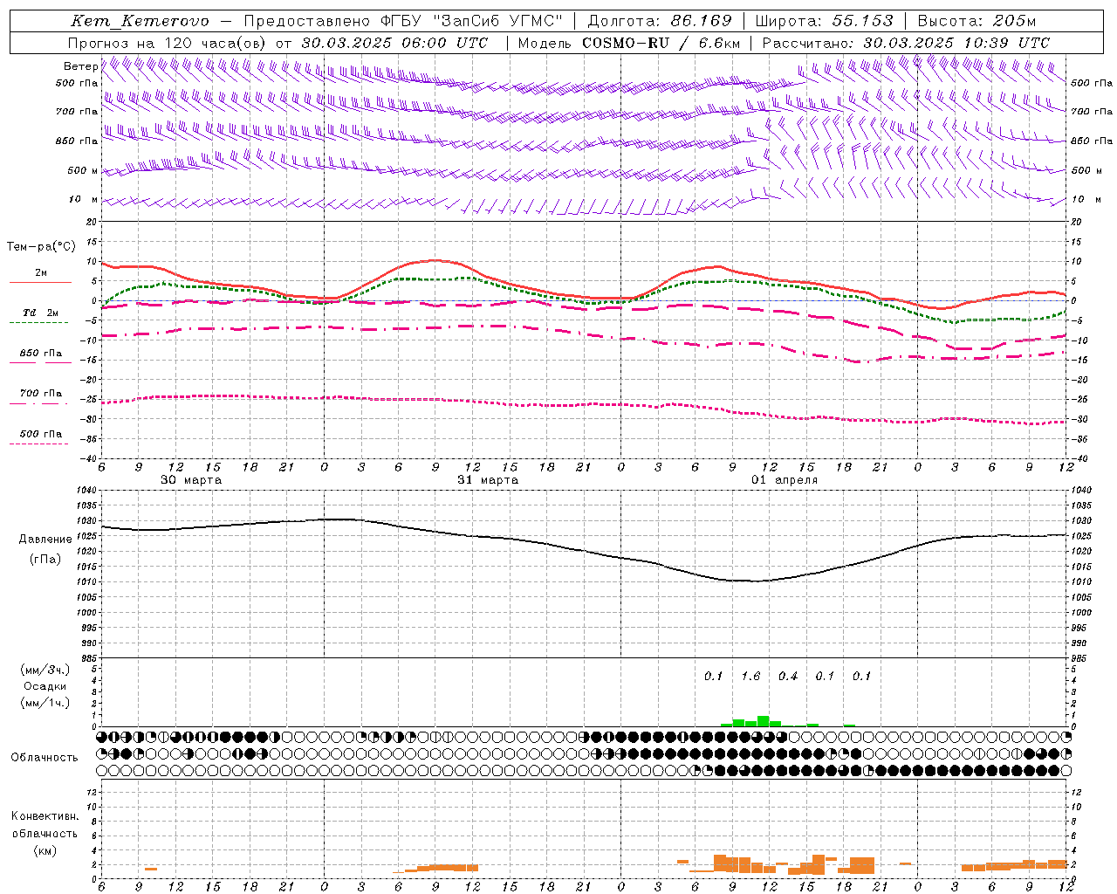Click the Долгота: 86.169 header field
The image size is (1117, 894).
pos(660,21)
